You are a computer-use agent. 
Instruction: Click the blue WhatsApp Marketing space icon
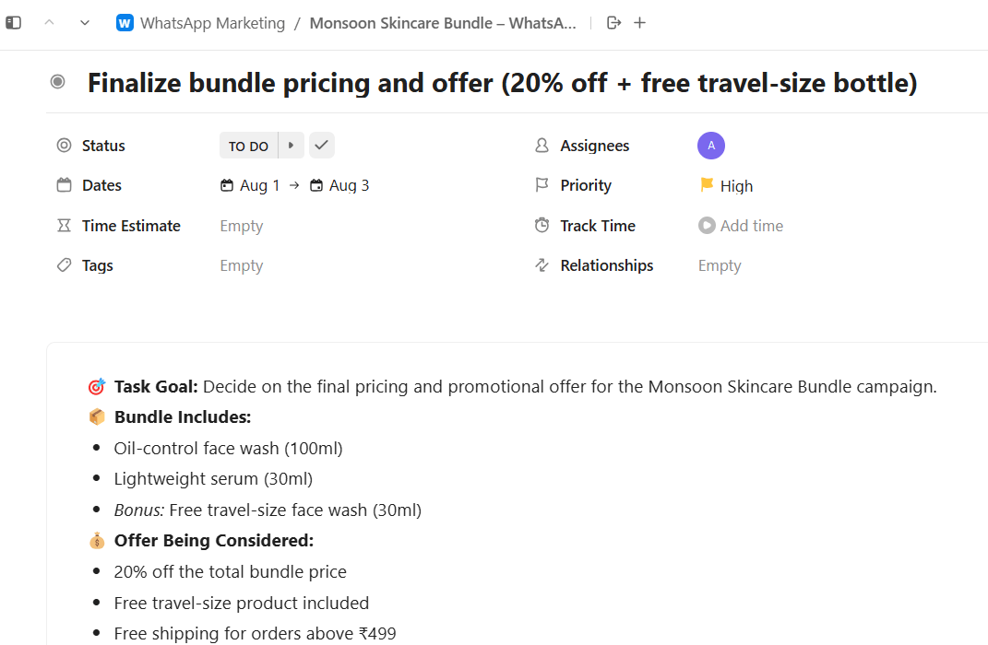click(x=125, y=23)
